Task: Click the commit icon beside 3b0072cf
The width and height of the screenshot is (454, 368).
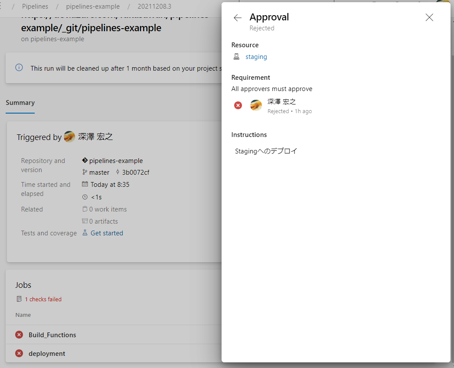Action: click(118, 172)
